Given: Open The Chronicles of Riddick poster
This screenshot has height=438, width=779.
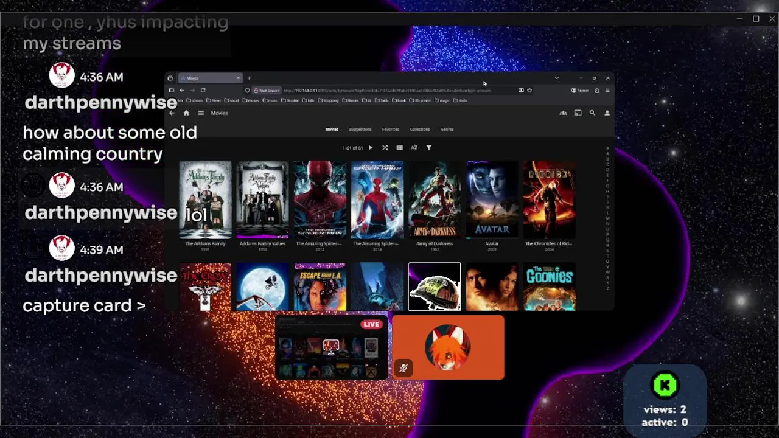Looking at the screenshot, I should pos(550,199).
